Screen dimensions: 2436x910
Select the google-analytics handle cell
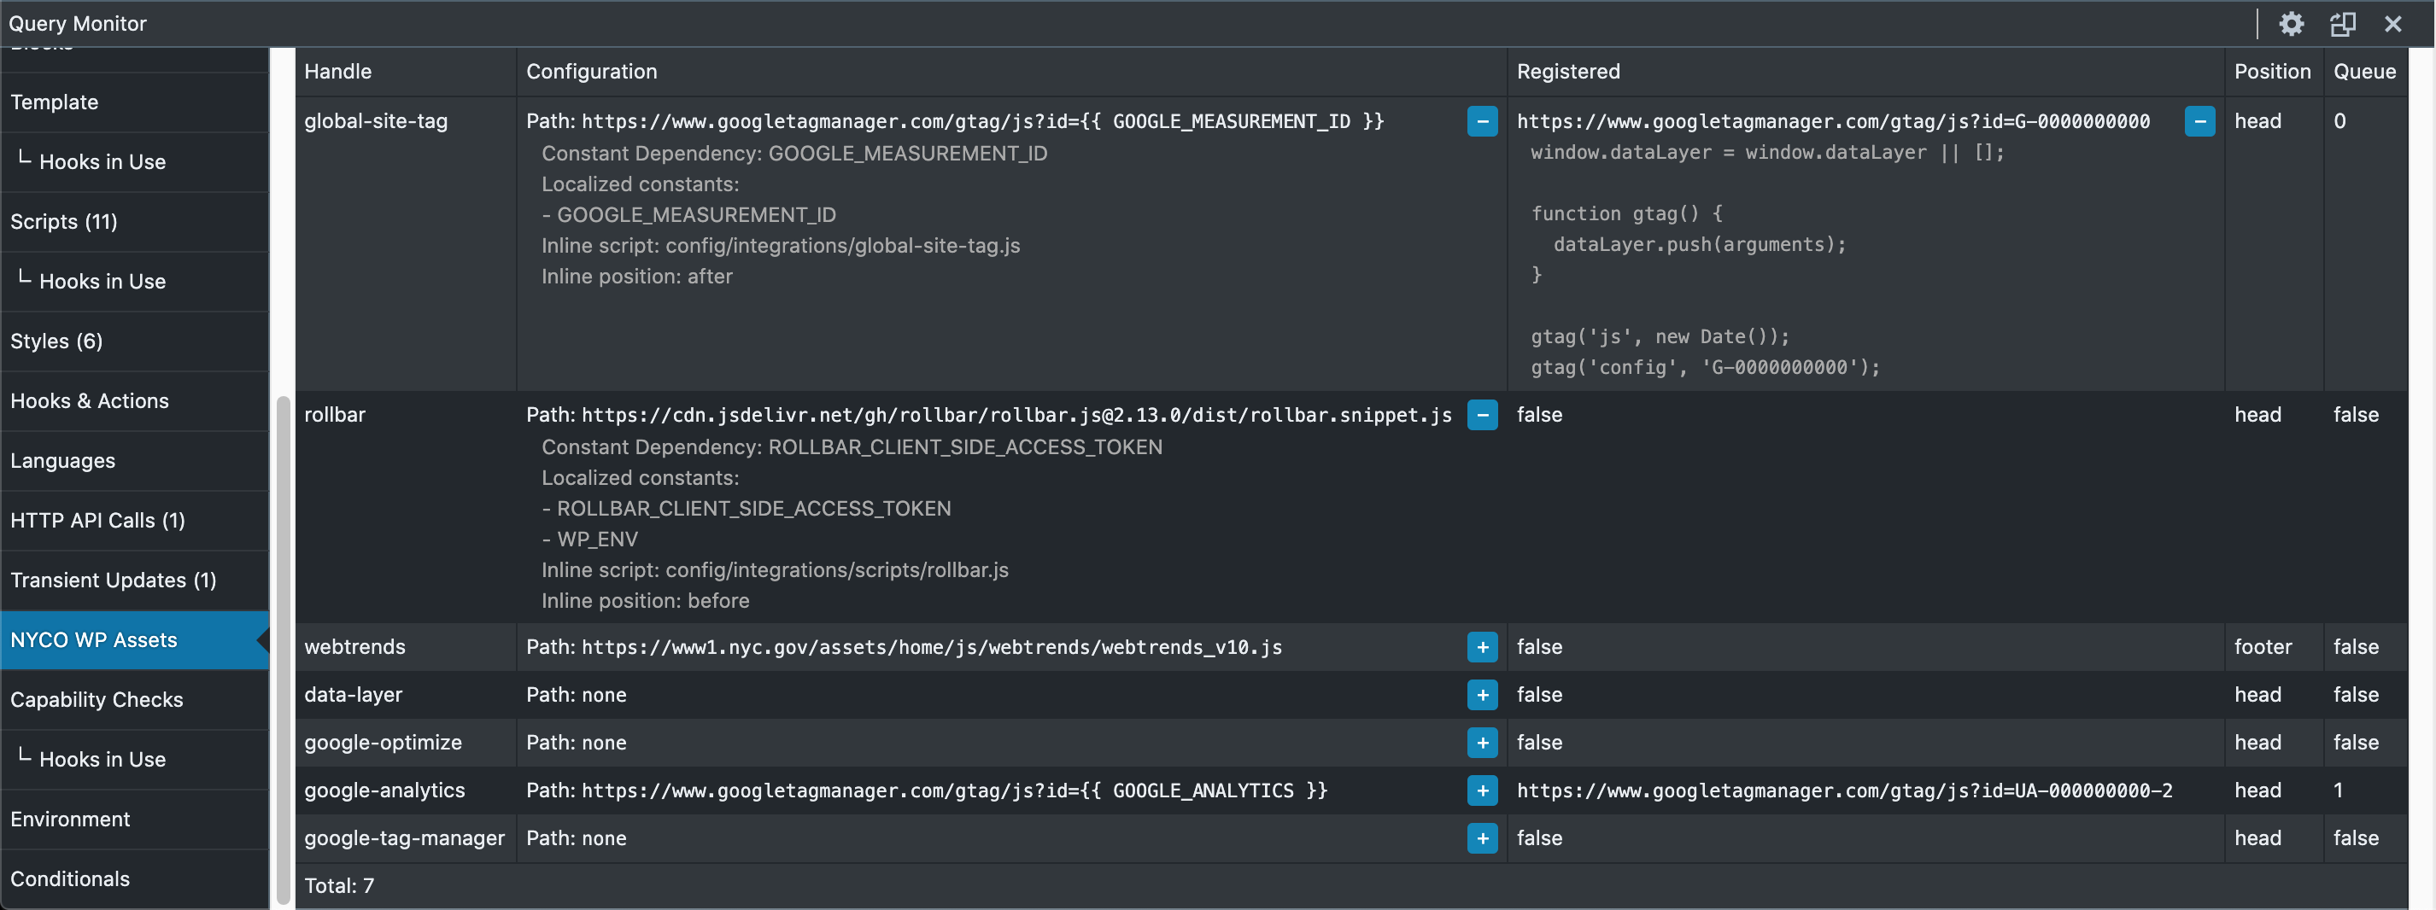pos(406,791)
